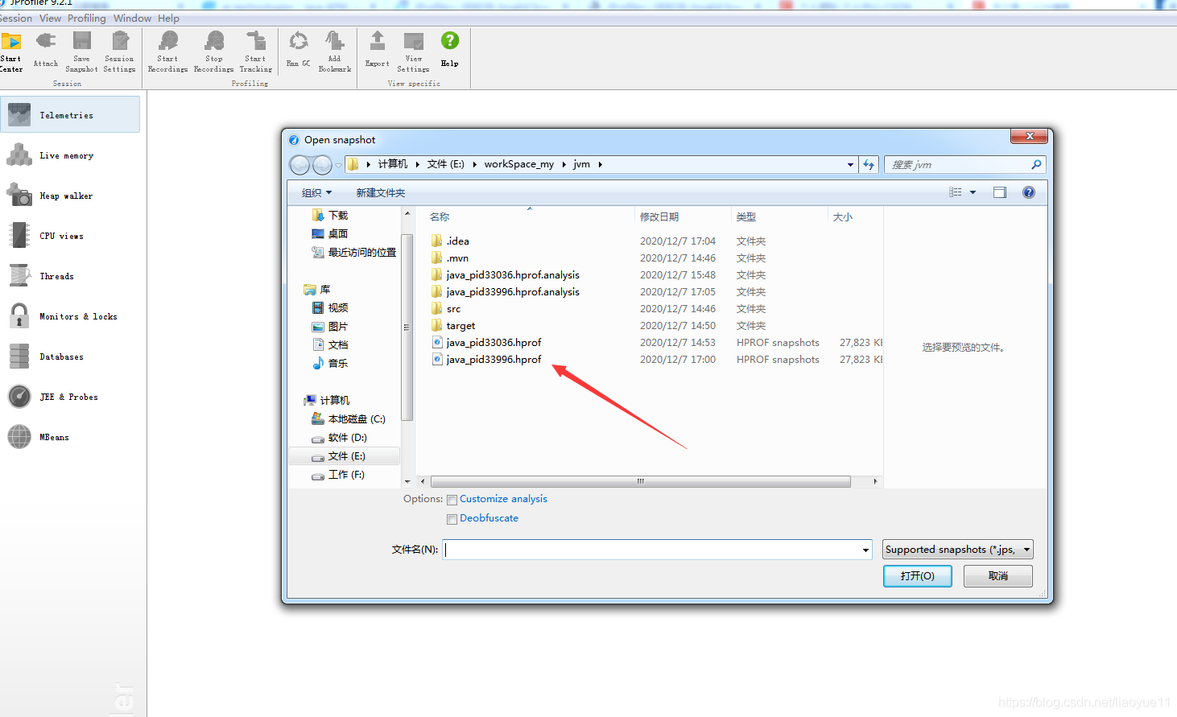
Task: Open the JEE & Probes section
Action: [70, 397]
